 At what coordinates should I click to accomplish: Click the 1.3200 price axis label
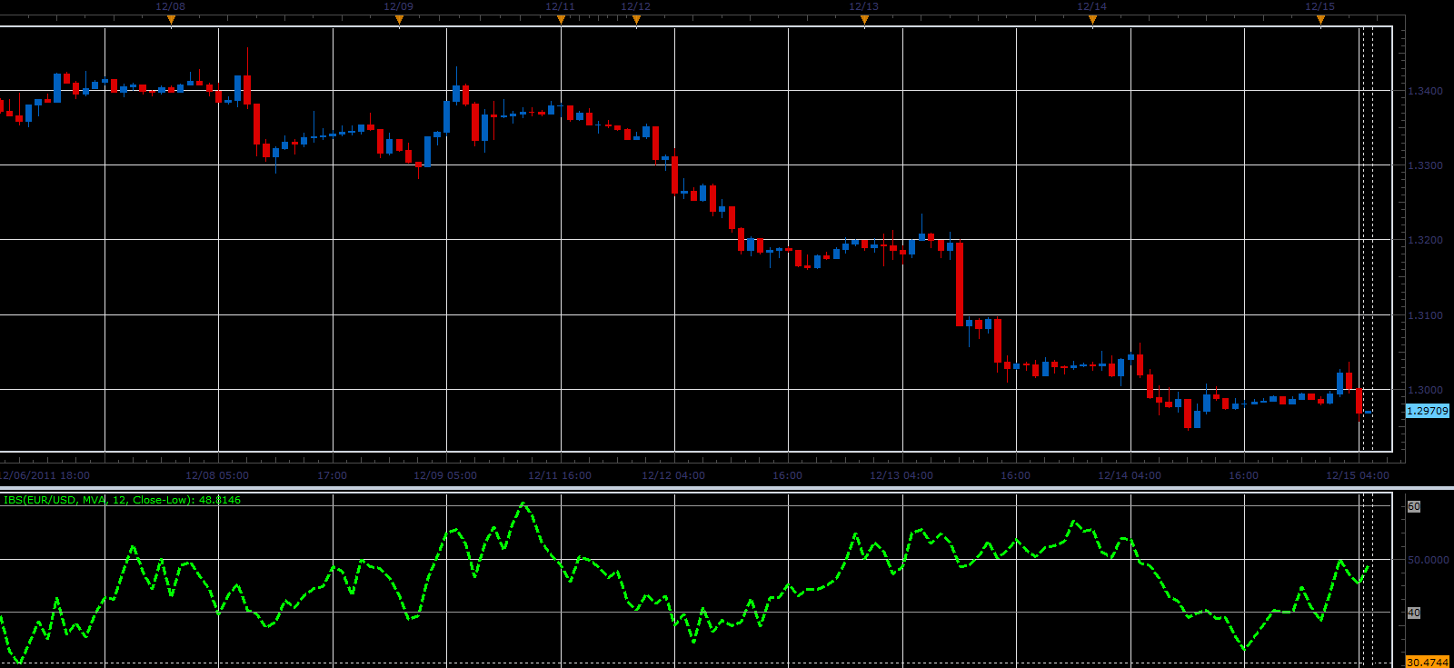click(x=1425, y=240)
